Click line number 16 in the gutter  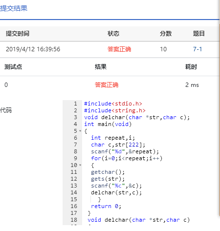coord(74,206)
